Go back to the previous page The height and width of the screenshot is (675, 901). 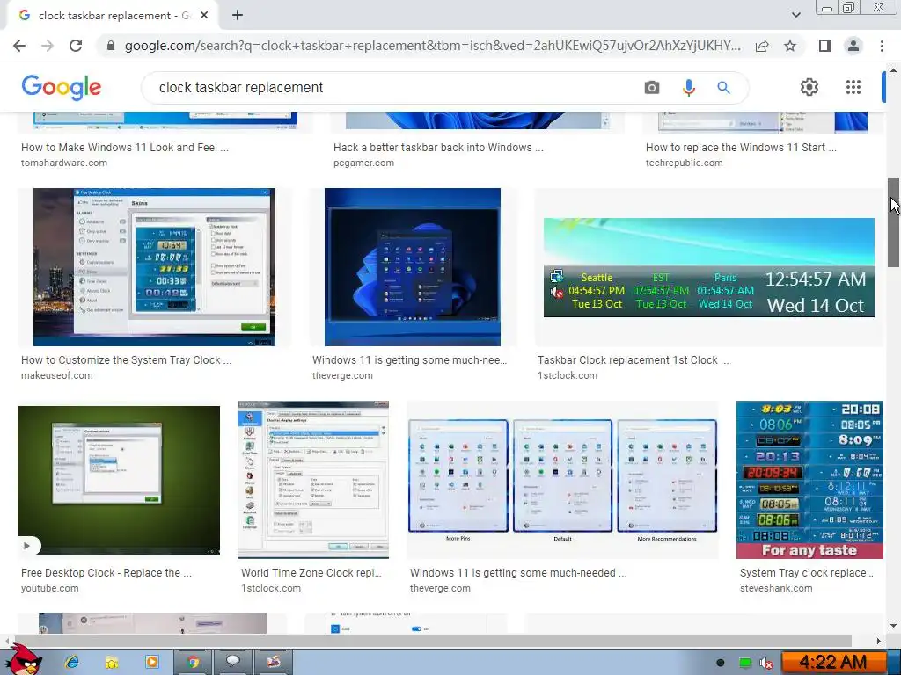click(x=19, y=46)
